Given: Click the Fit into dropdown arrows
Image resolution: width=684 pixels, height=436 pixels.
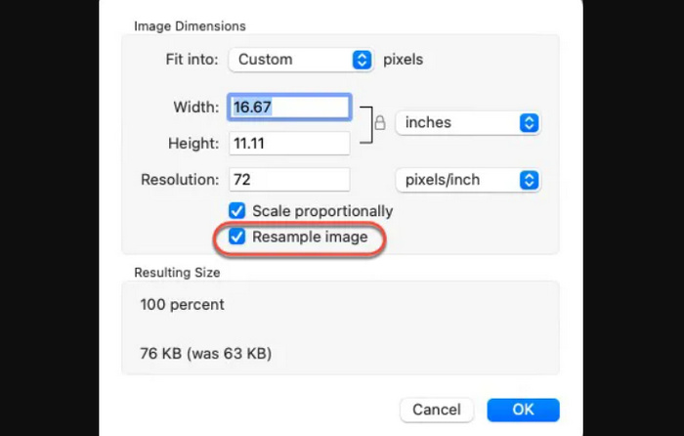Looking at the screenshot, I should click(362, 60).
